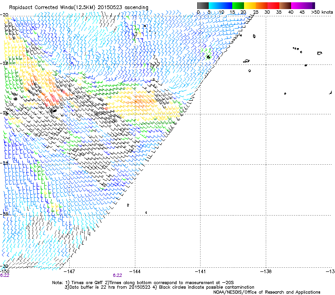Click the 'Rapidscat Corrected Winds(12.5KM)' title text
The width and height of the screenshot is (335, 295).
52,8
